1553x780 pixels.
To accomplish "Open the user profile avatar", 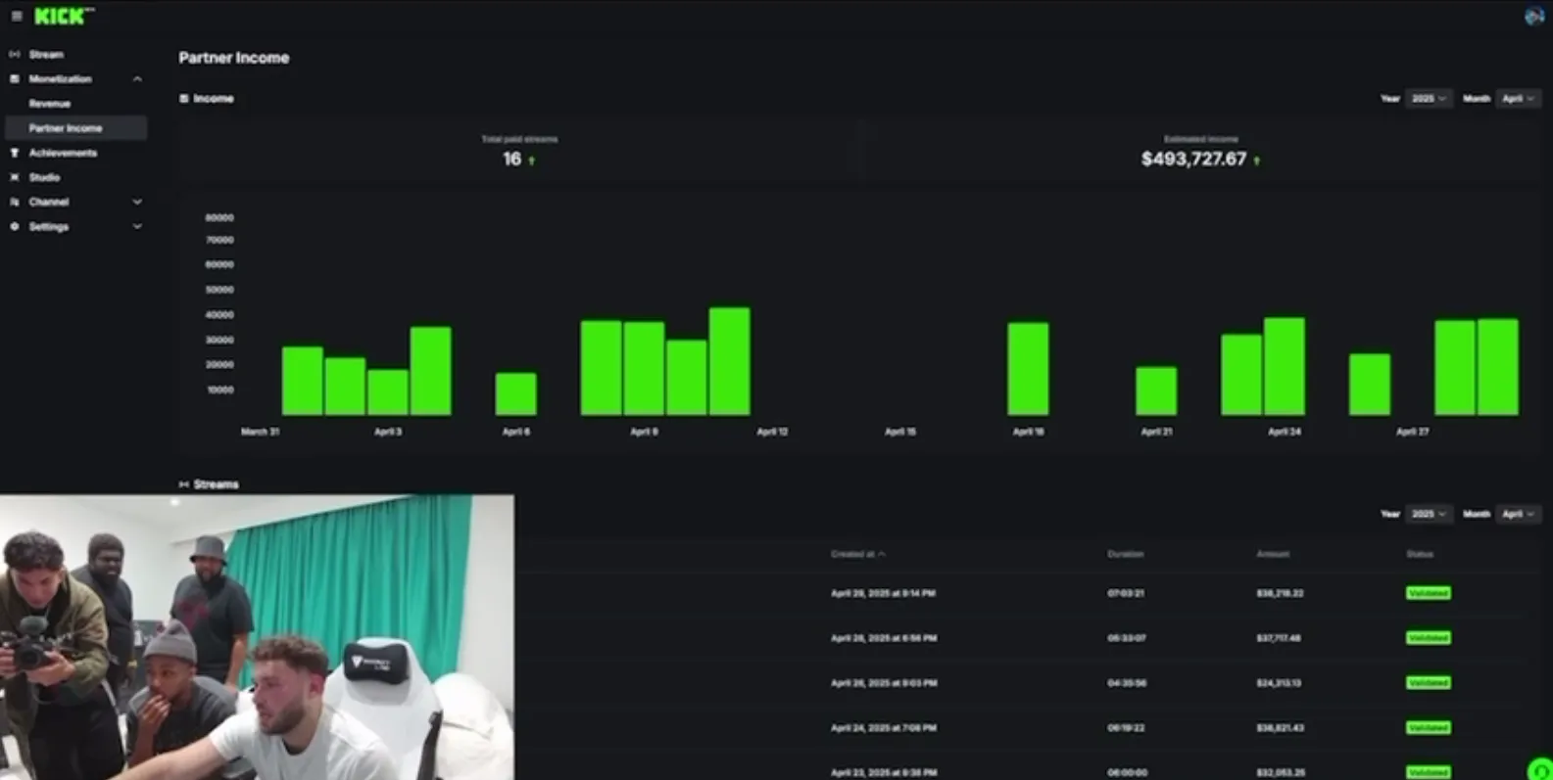I will pyautogui.click(x=1533, y=16).
